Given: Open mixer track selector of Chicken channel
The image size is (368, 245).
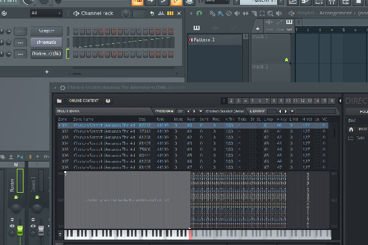Looking at the screenshot, I should pyautogui.click(x=20, y=54).
